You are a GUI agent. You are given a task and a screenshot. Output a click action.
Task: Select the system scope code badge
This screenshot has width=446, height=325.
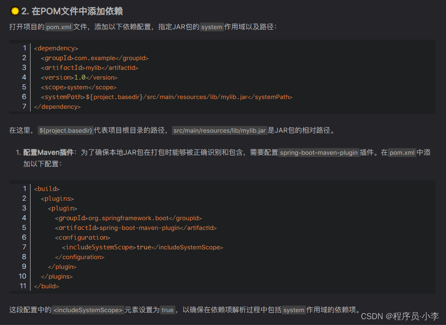click(x=212, y=27)
